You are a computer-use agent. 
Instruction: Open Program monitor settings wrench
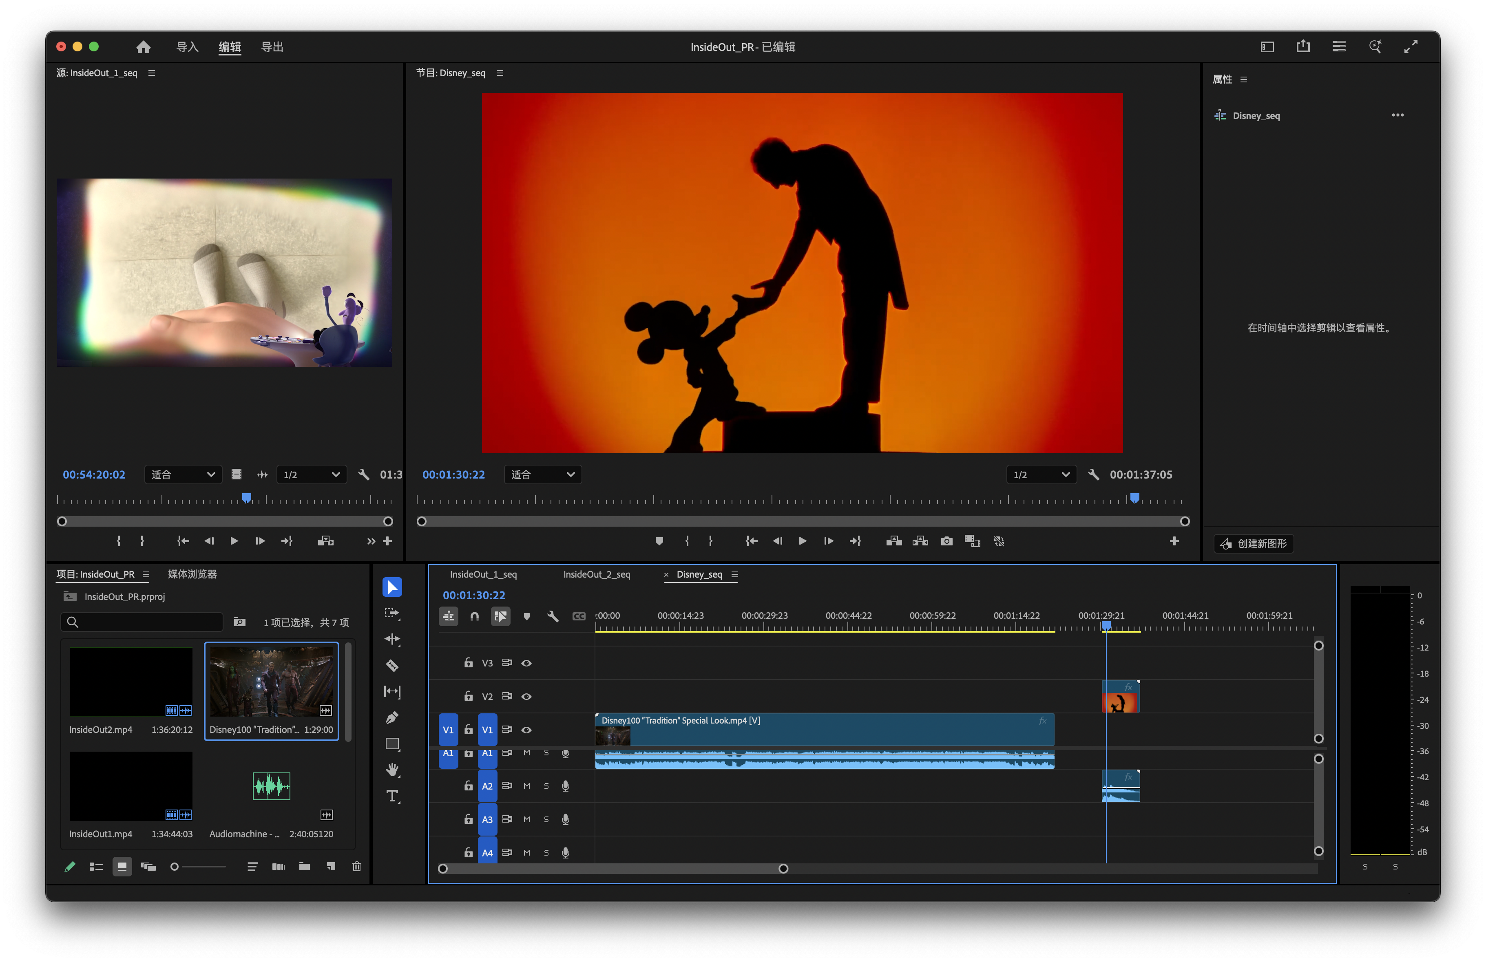pos(1093,474)
